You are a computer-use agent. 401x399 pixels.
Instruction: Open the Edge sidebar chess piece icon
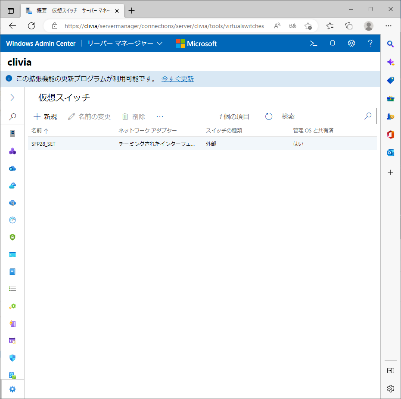click(x=390, y=116)
